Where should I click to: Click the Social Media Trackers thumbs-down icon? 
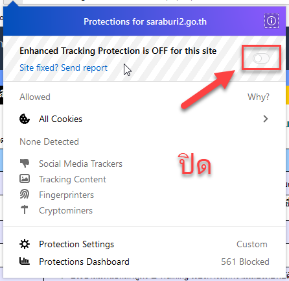25,164
